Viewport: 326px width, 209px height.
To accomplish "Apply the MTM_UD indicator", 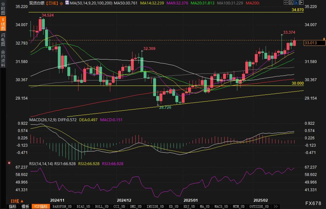I will click(x=239, y=206).
